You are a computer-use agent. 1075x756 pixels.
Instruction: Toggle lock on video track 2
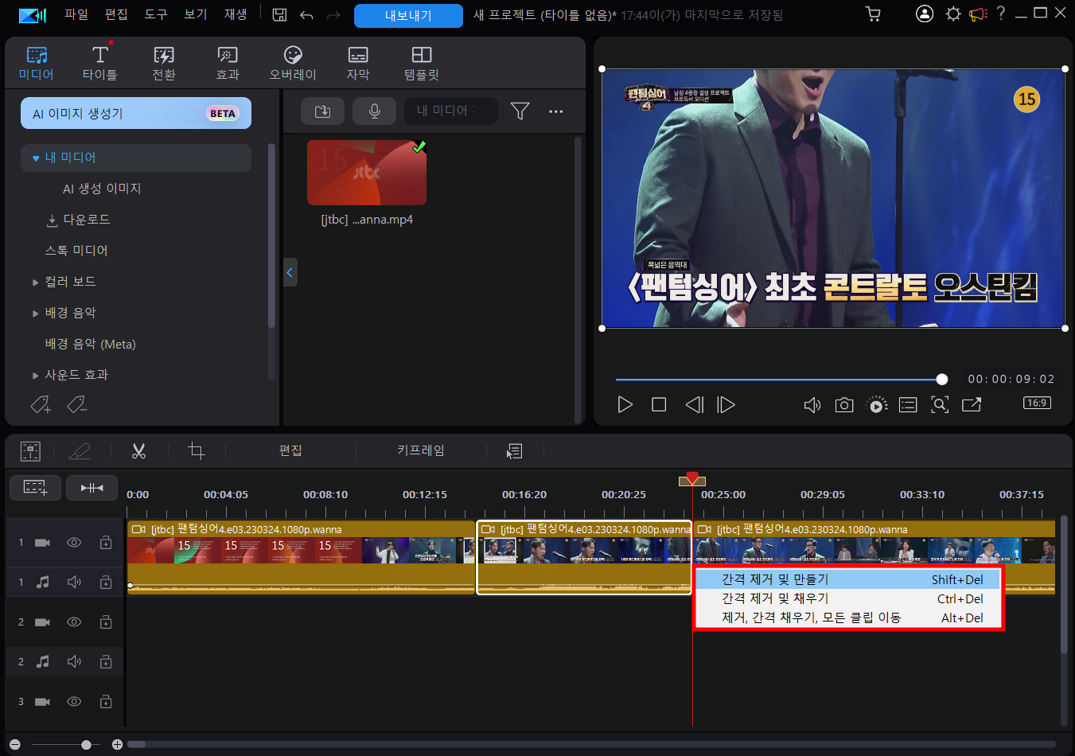point(106,622)
